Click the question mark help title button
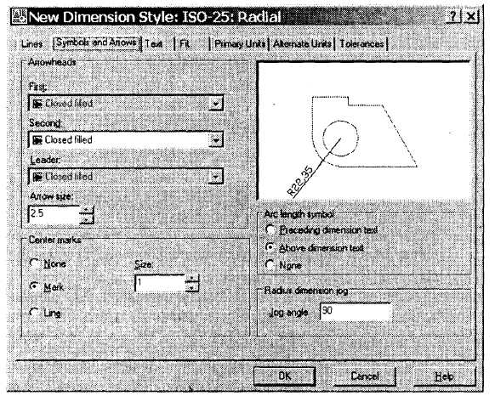495x396 pixels. pyautogui.click(x=452, y=16)
